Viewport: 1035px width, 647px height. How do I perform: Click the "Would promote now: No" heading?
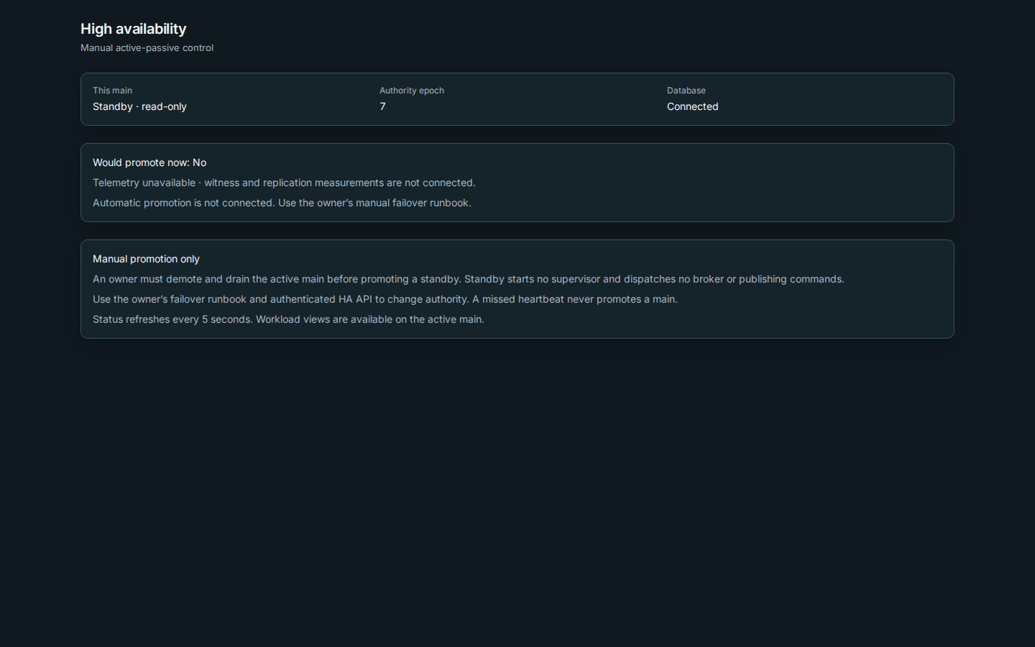tap(149, 162)
